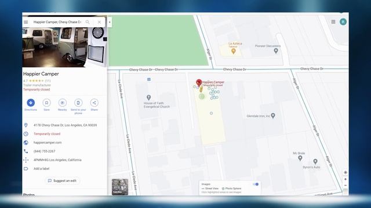This screenshot has height=208, width=371.
Task: Select Byron's Auto map pin
Action: pyautogui.click(x=315, y=162)
